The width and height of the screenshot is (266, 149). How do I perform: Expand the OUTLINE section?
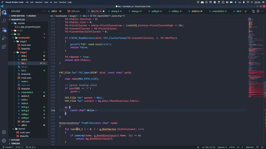(28, 140)
